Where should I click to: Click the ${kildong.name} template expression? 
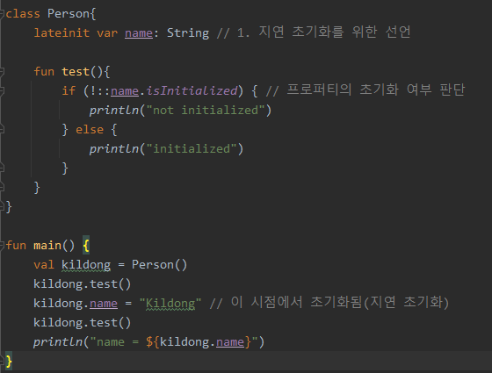point(199,342)
